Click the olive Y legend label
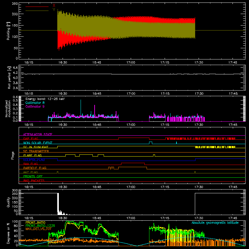Screen dimensions: 249x249 click(54, 10)
